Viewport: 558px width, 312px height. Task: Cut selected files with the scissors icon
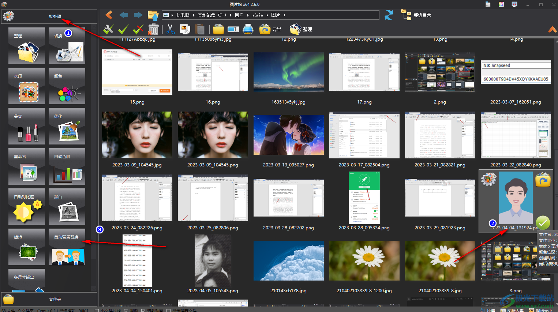point(170,29)
